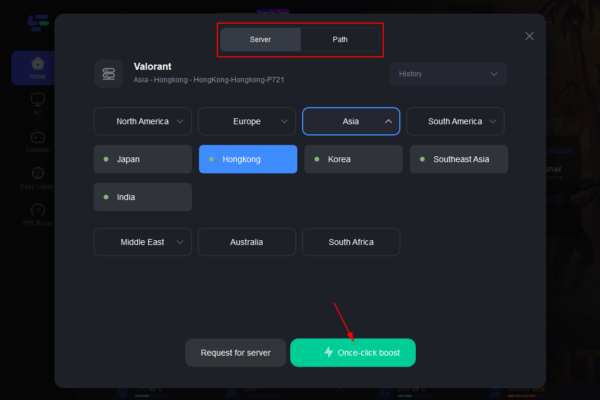Screen dimensions: 600x400
Task: Switch to the Server tab
Action: (x=260, y=40)
